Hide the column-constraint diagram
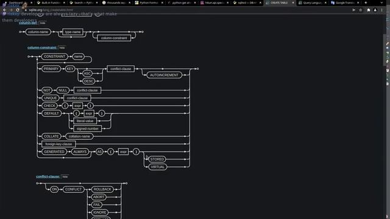 tap(62, 47)
